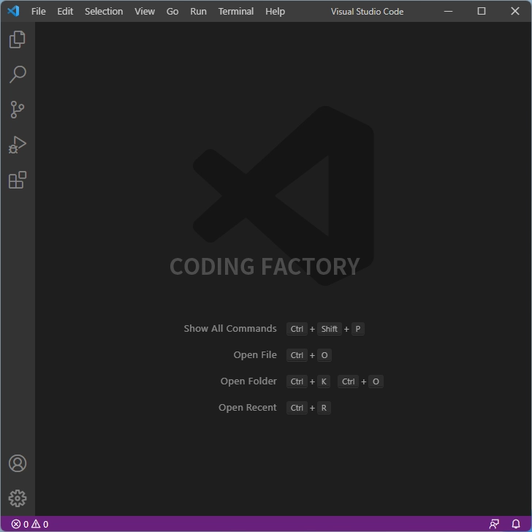The height and width of the screenshot is (532, 532).
Task: Open the Accounts menu icon
Action: tap(18, 463)
